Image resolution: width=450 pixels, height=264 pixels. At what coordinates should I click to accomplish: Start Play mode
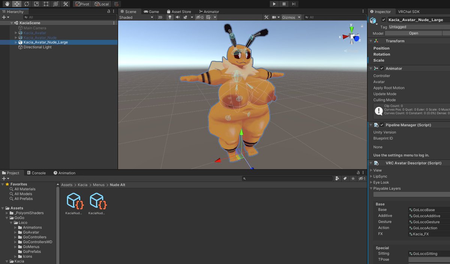[274, 4]
